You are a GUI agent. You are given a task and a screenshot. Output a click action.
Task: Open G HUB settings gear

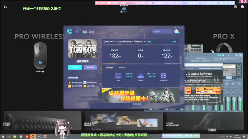point(236,7)
